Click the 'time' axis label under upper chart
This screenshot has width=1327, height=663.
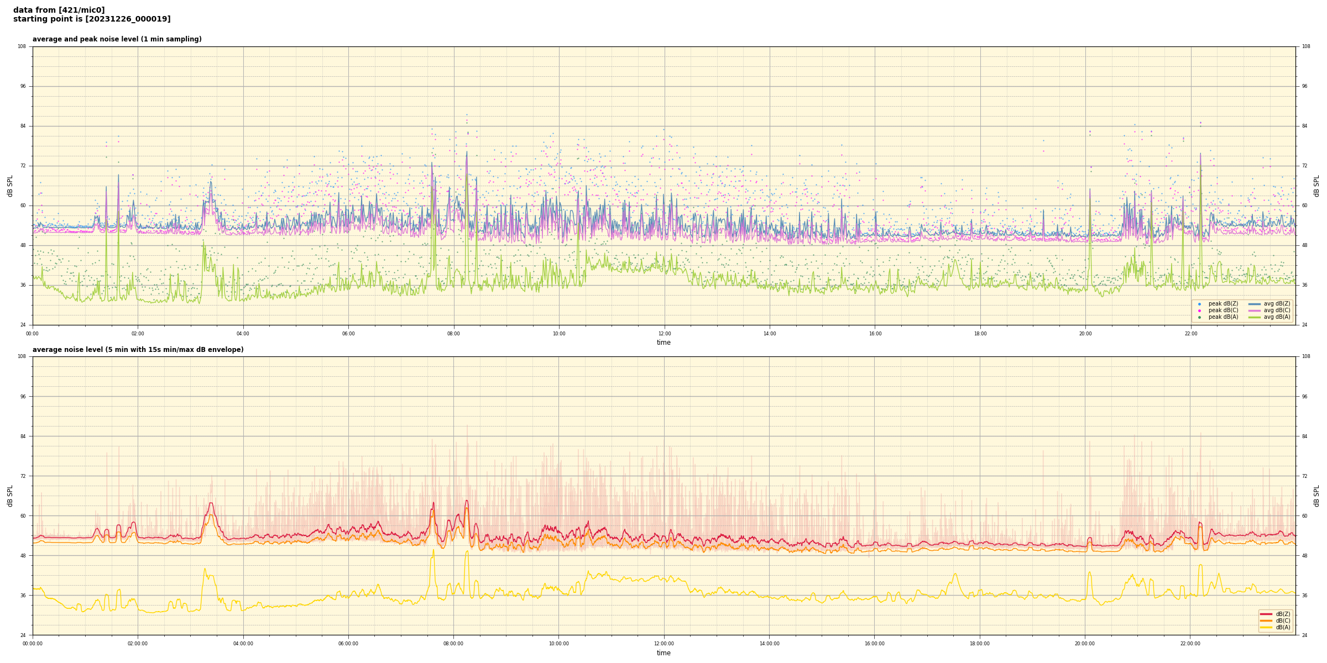point(663,343)
